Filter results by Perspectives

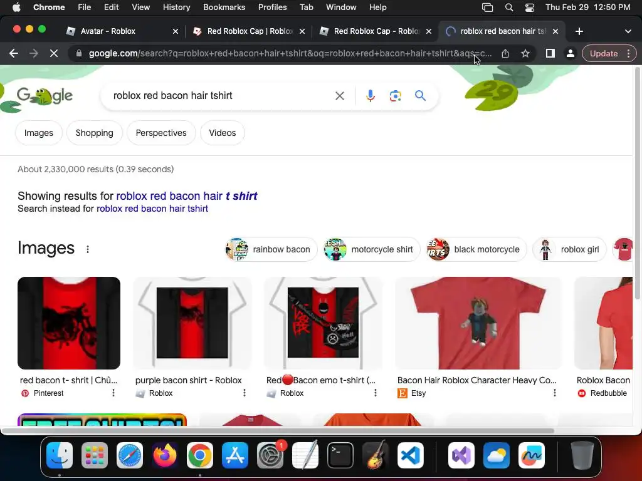tap(161, 133)
